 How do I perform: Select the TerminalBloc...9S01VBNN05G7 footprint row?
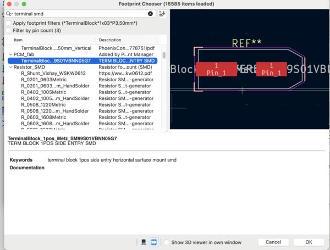point(82,61)
